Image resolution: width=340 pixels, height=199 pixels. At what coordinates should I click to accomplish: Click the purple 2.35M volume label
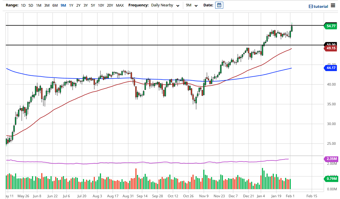pyautogui.click(x=331, y=159)
